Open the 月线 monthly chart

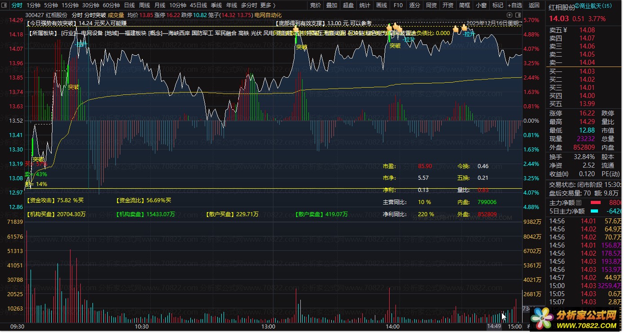coord(160,5)
